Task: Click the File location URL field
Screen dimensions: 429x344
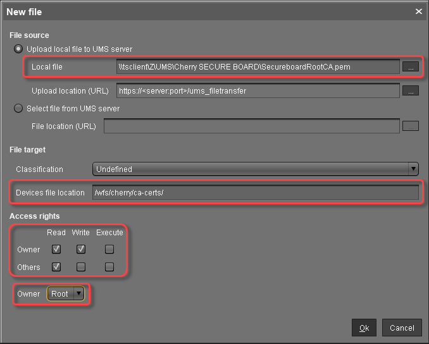Action: click(x=252, y=126)
